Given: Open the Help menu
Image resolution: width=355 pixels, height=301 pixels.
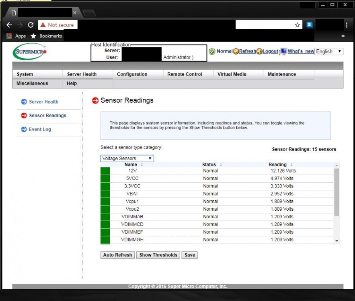Looking at the screenshot, I should pos(88,83).
